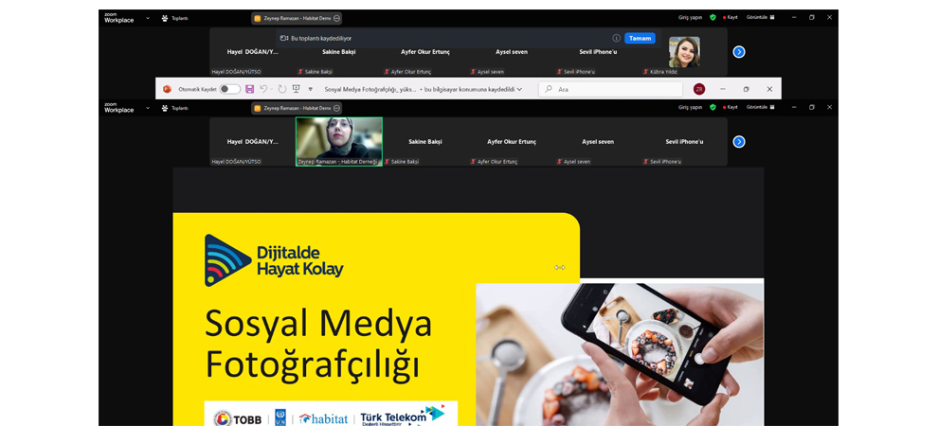Select Hayel DOĞAN tile in upper strip

(252, 52)
